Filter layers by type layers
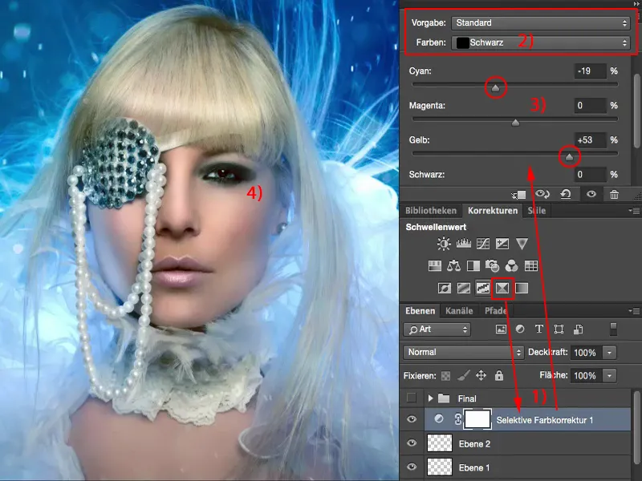 (x=539, y=329)
